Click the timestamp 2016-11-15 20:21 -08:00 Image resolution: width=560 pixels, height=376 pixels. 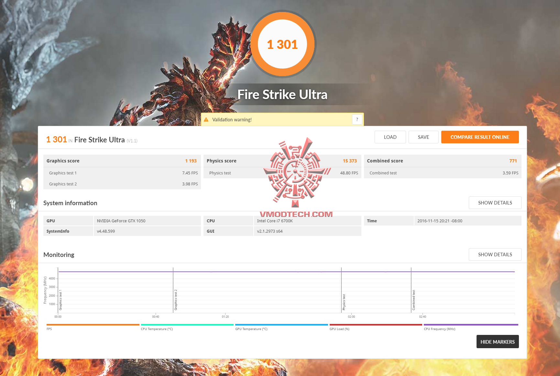(440, 221)
